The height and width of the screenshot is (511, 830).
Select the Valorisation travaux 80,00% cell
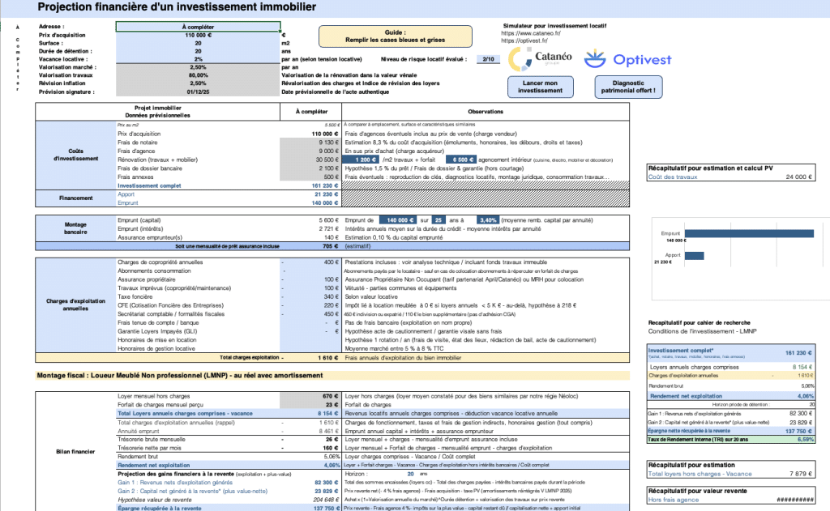tap(198, 75)
